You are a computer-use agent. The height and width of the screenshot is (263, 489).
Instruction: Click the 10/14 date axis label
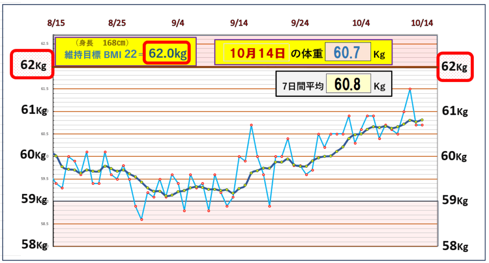pyautogui.click(x=422, y=23)
